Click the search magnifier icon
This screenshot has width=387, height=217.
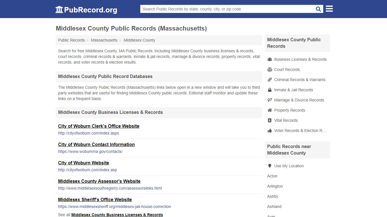(318, 9)
